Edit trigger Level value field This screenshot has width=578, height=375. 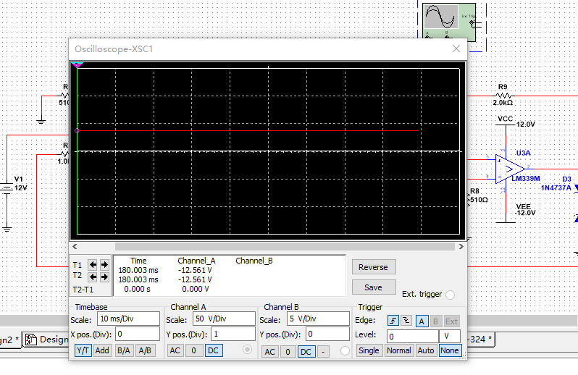coord(412,337)
